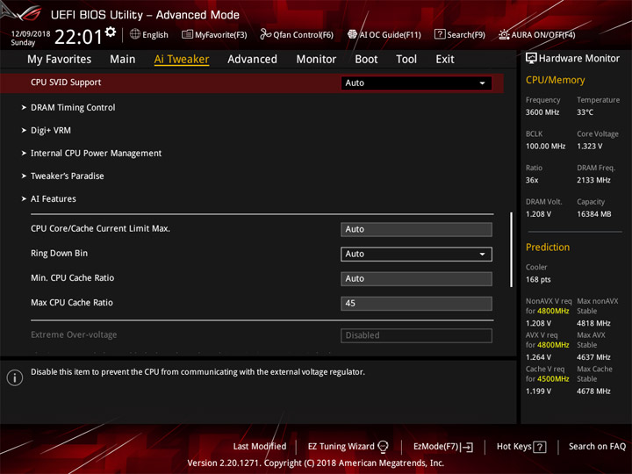Click the Hot Keys question mark icon
Image resolution: width=632 pixels, height=474 pixels.
pos(540,447)
